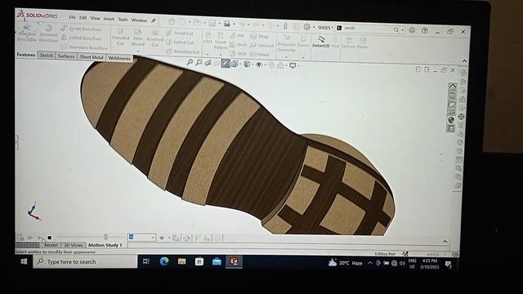
Task: Switch to the Model tab
Action: tap(51, 245)
